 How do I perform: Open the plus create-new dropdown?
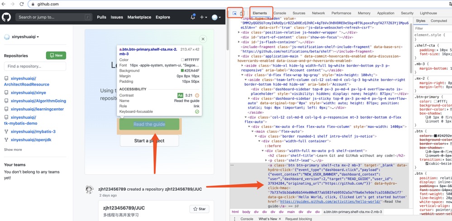203,17
